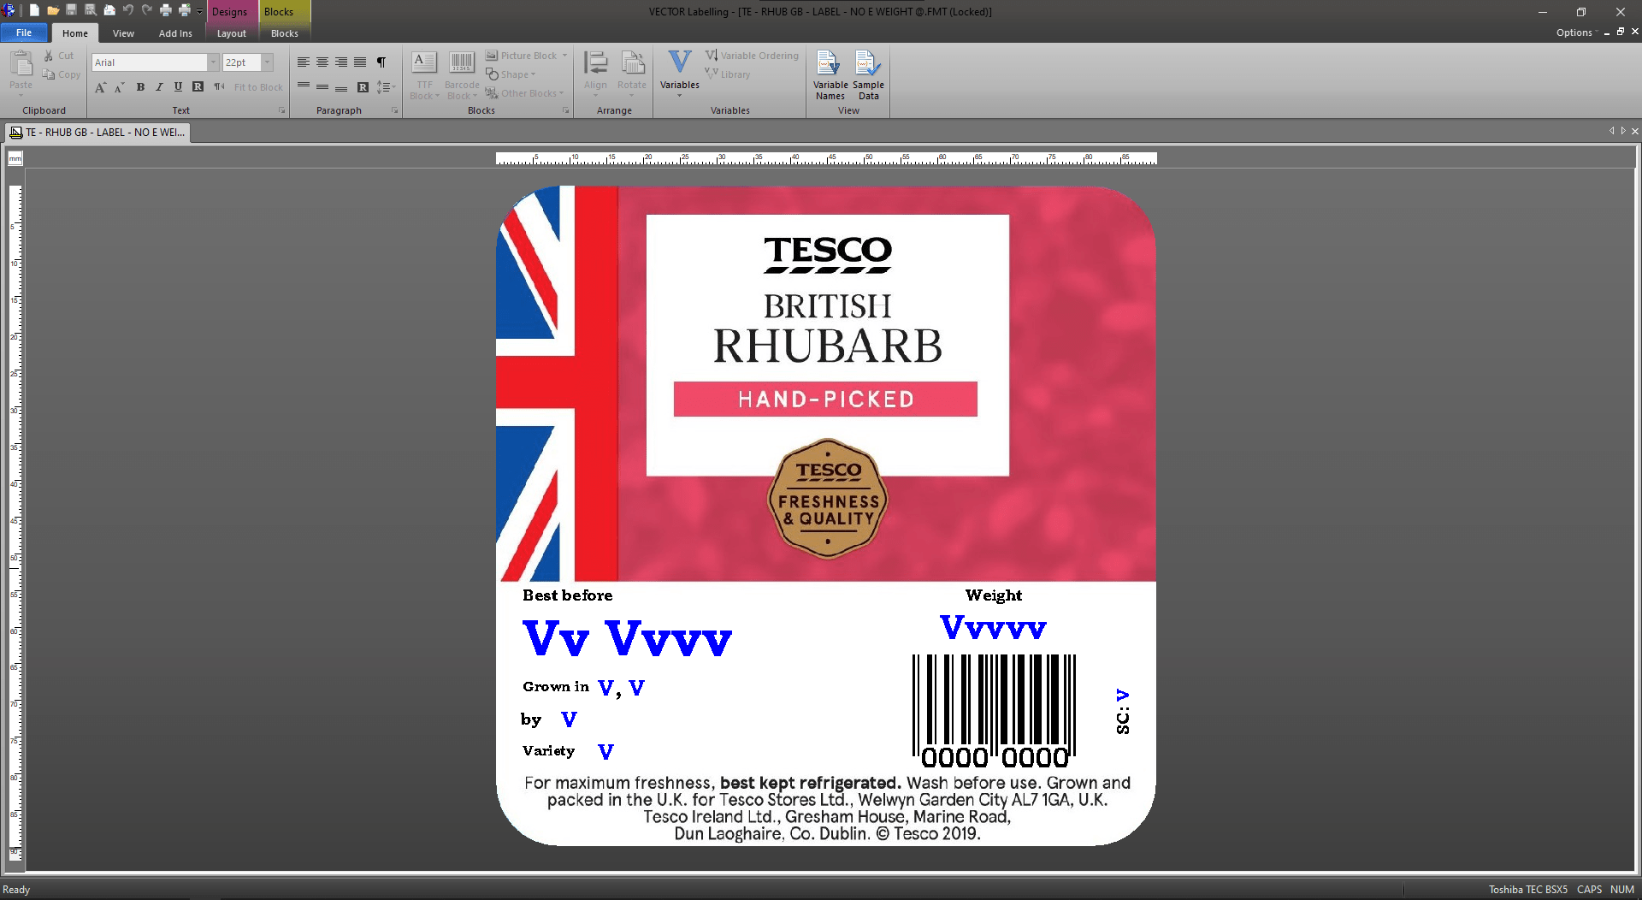1642x900 pixels.
Task: Set vertical alignment to bottom
Action: 341,87
